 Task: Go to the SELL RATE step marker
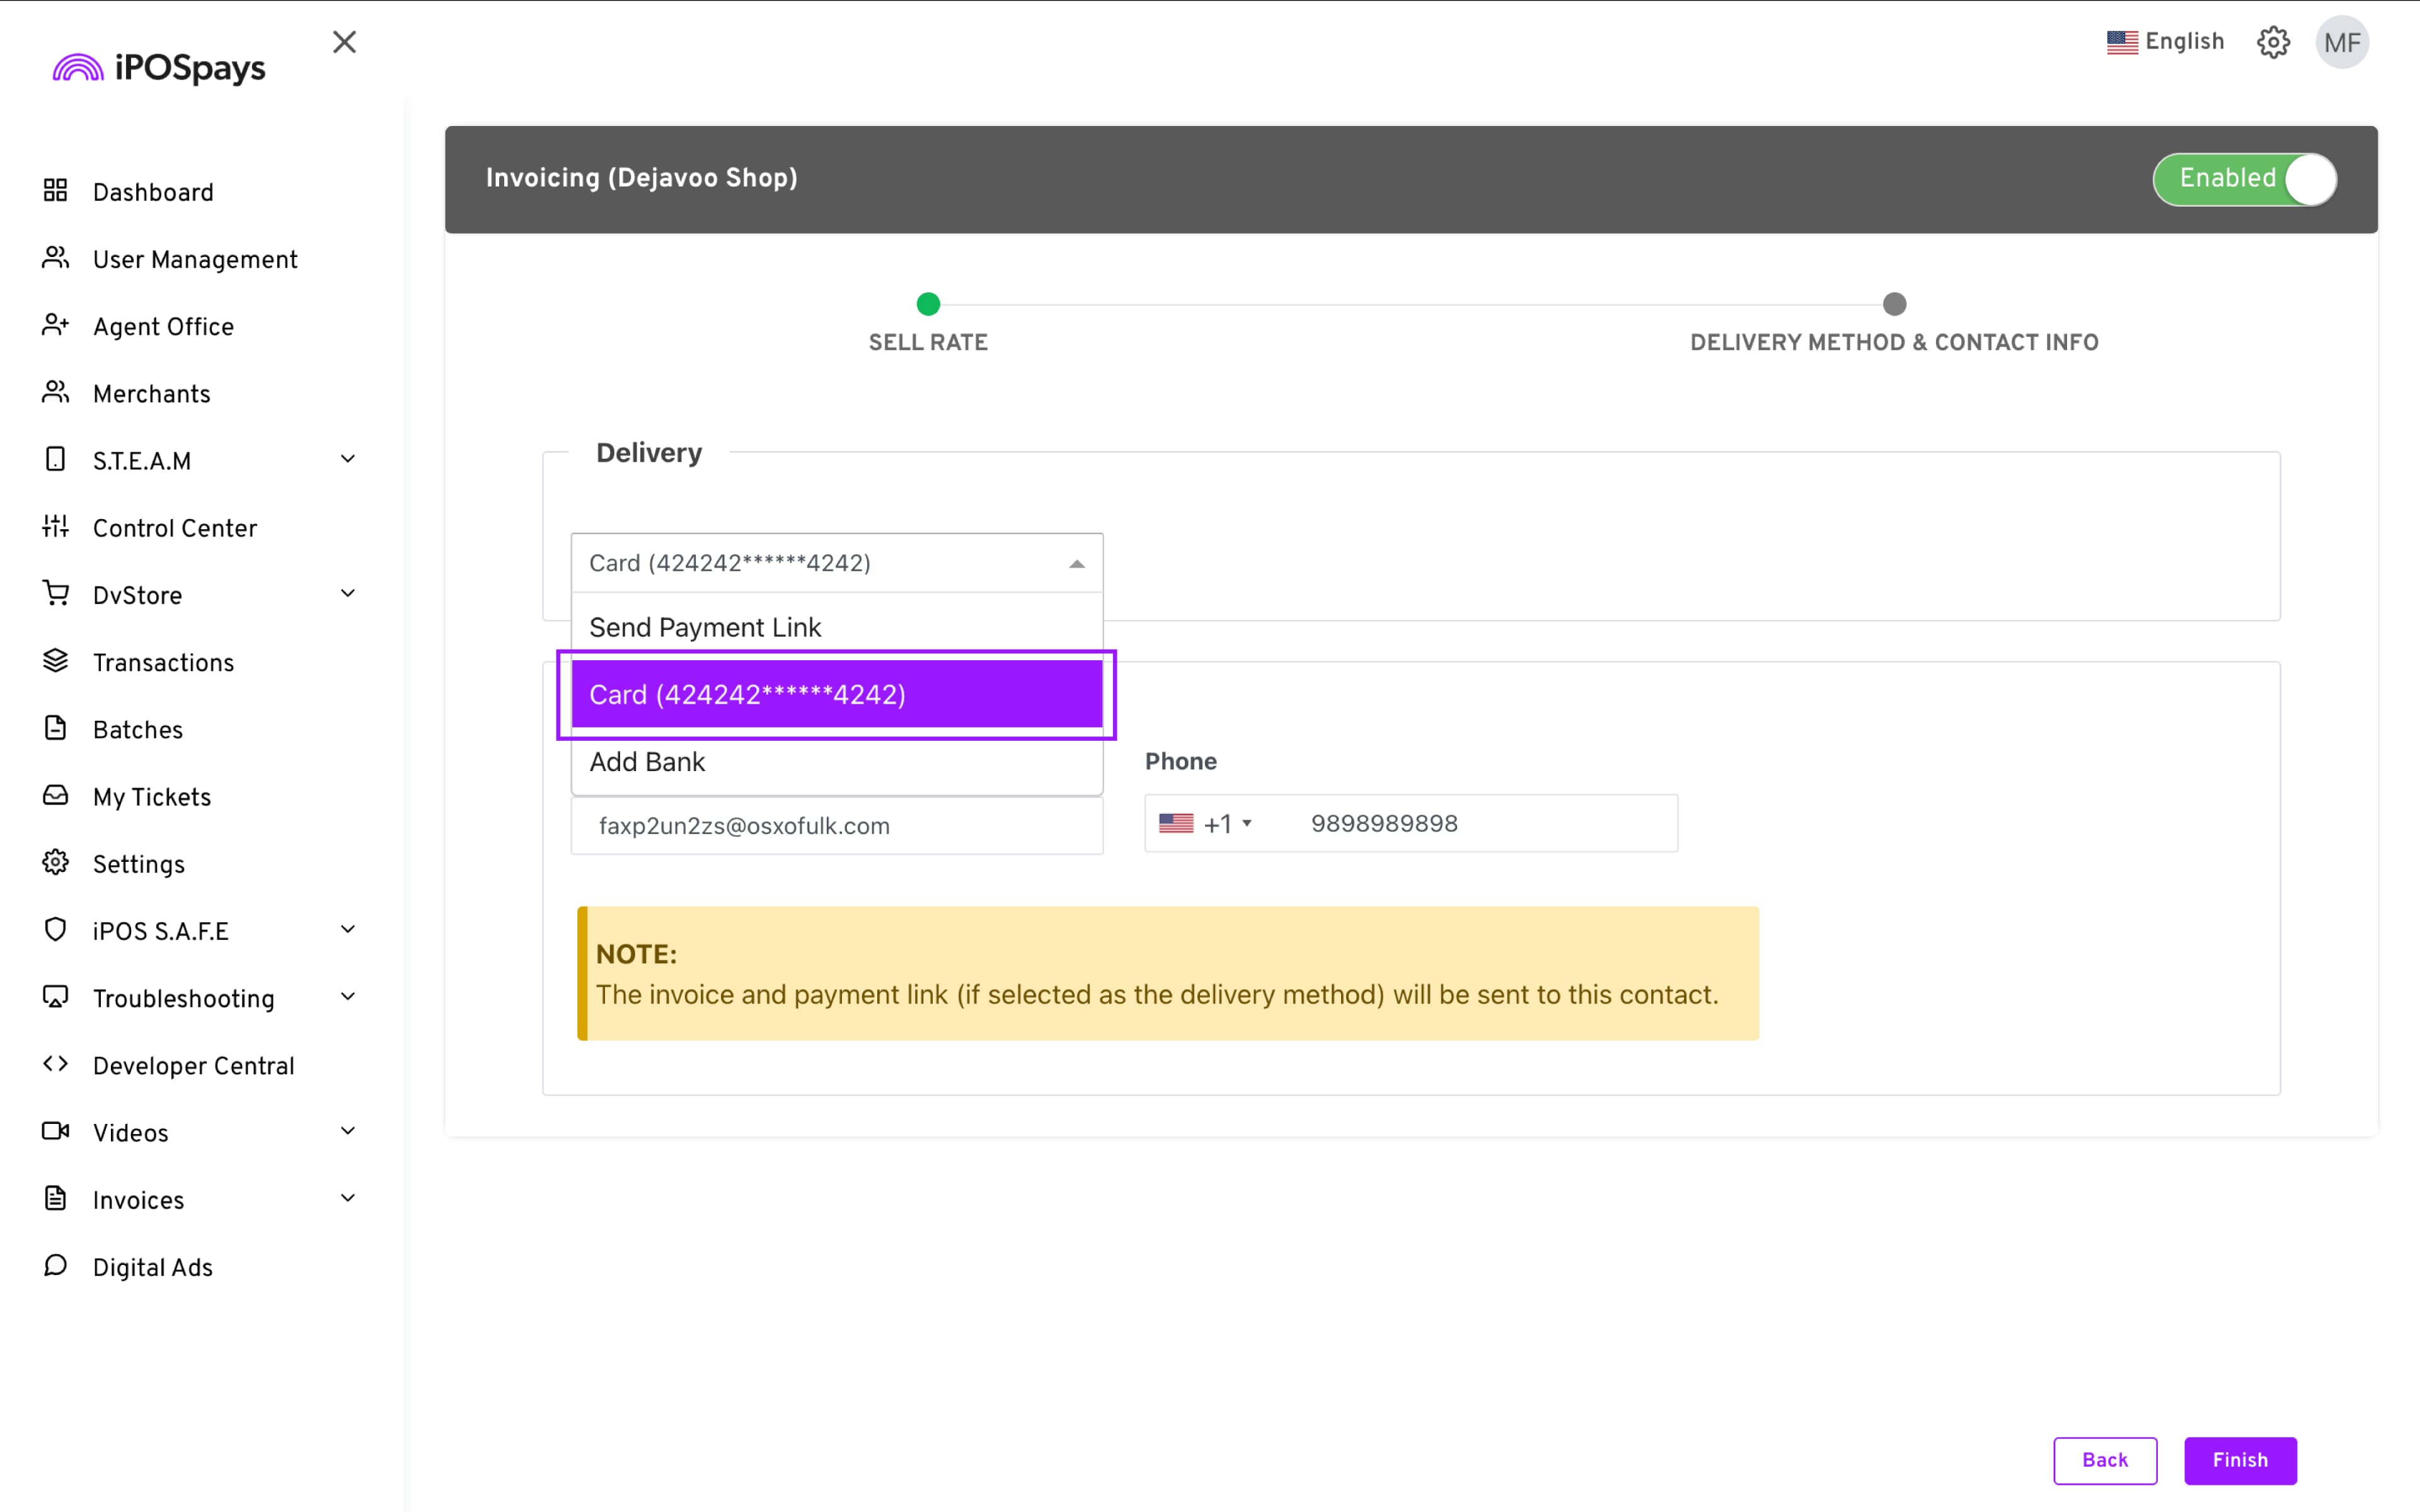(x=928, y=304)
